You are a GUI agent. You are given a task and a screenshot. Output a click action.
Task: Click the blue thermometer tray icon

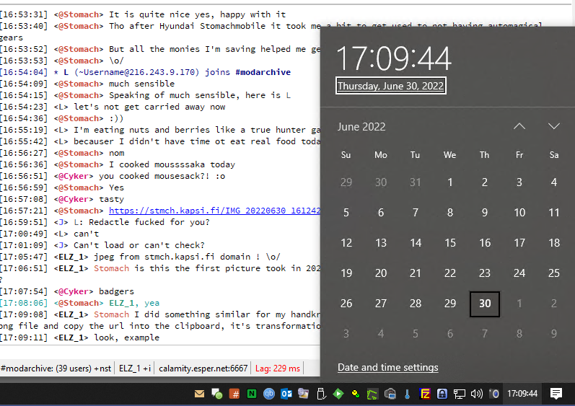click(x=407, y=394)
